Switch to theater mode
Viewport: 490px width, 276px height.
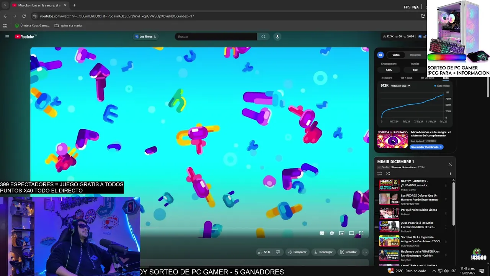(351, 233)
